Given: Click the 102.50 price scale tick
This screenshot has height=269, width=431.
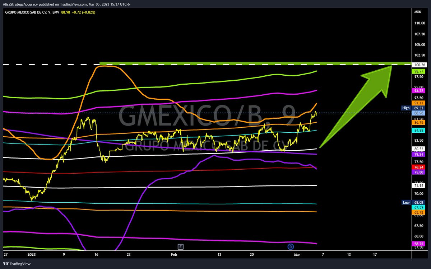Looking at the screenshot, I should point(420,55).
